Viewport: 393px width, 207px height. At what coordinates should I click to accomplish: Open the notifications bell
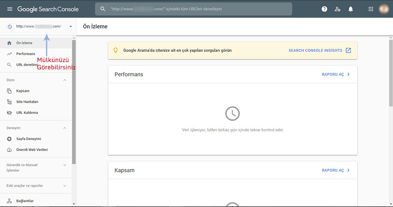pos(351,9)
